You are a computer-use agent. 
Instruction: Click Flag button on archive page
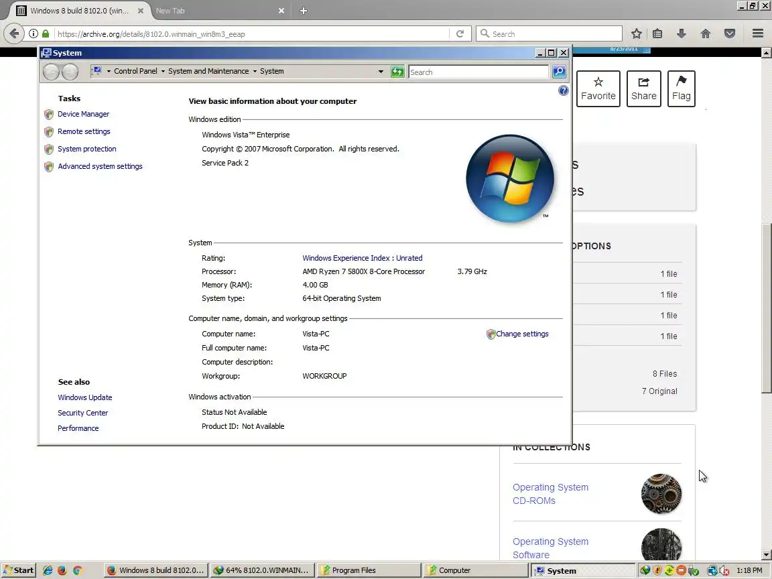click(681, 88)
